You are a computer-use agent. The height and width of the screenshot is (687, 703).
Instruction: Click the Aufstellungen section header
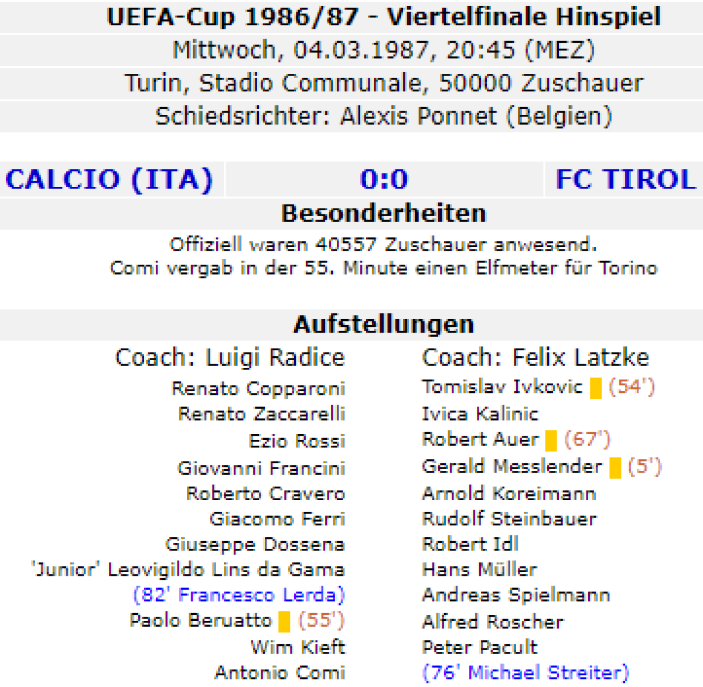coord(384,324)
